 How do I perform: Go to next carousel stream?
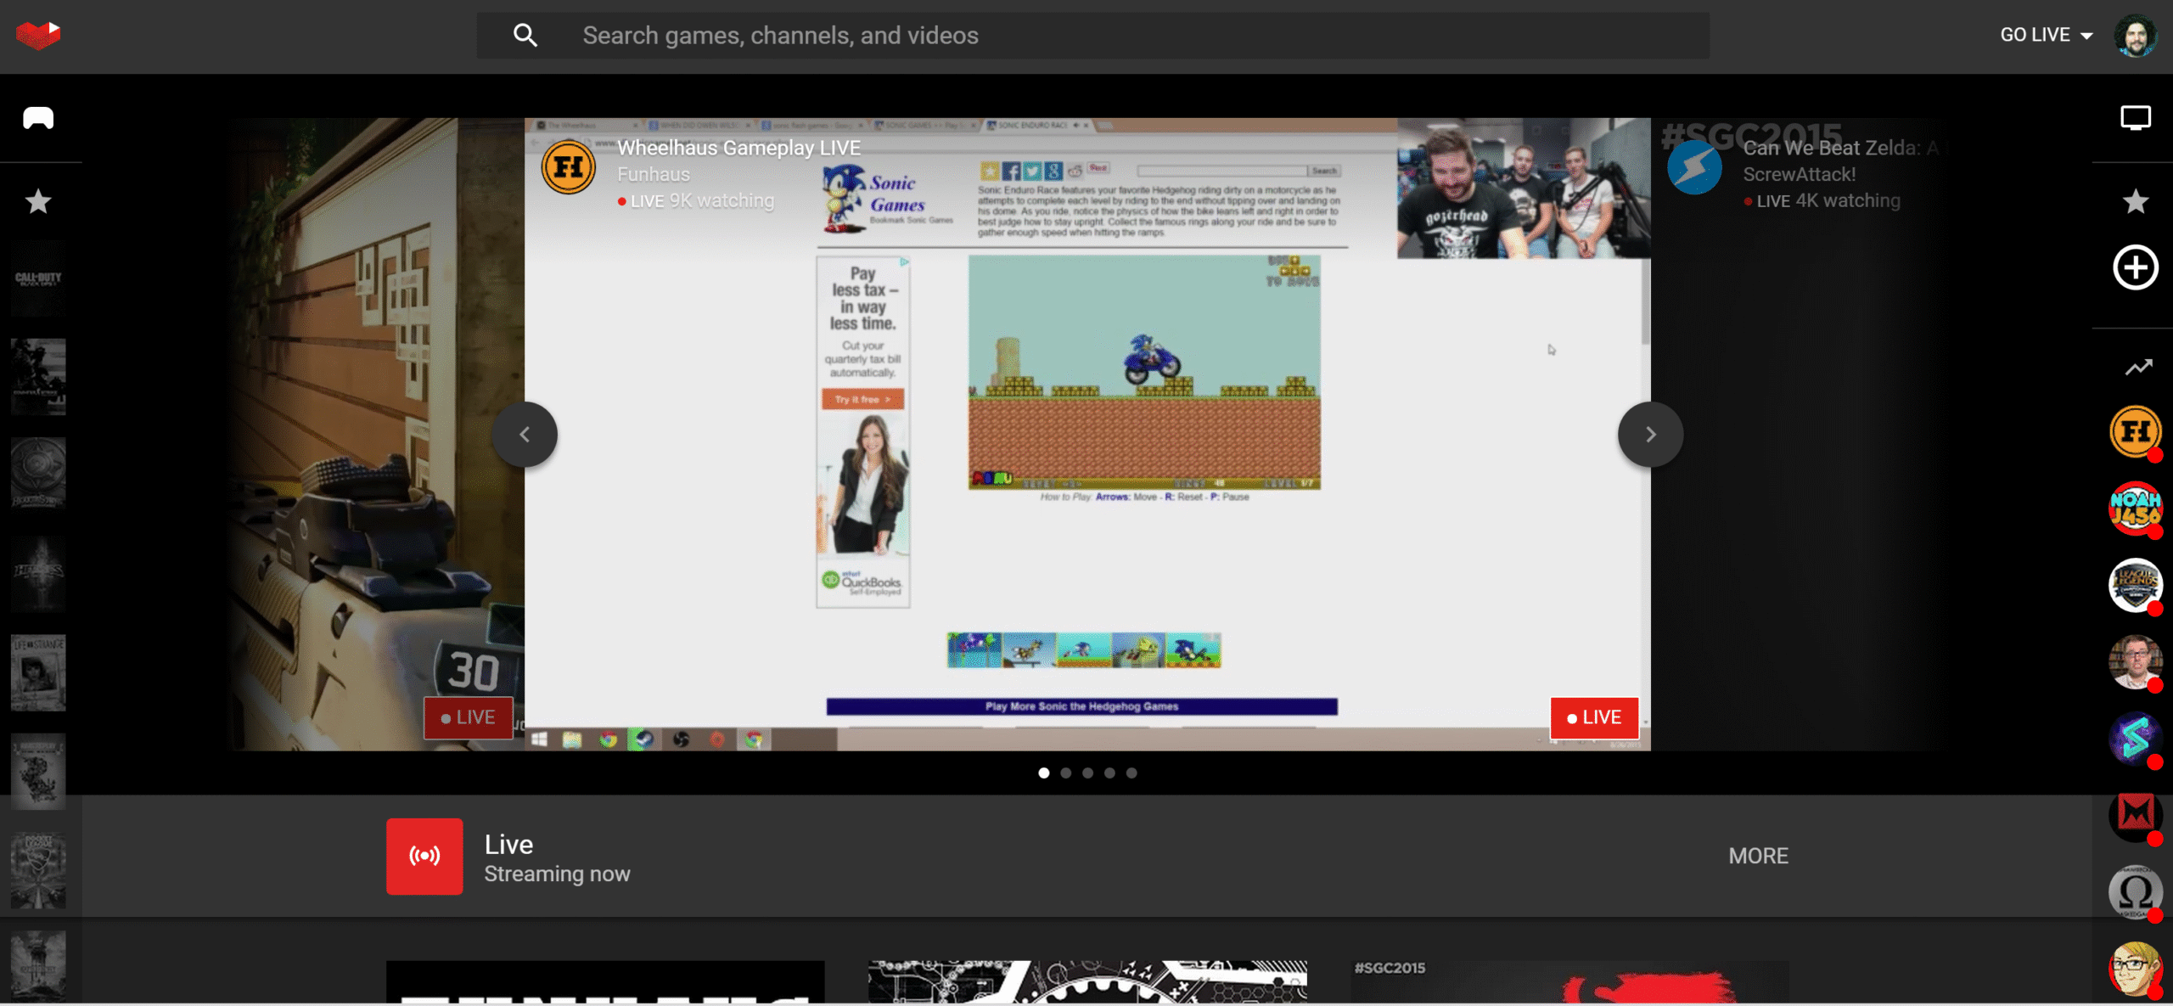1650,435
